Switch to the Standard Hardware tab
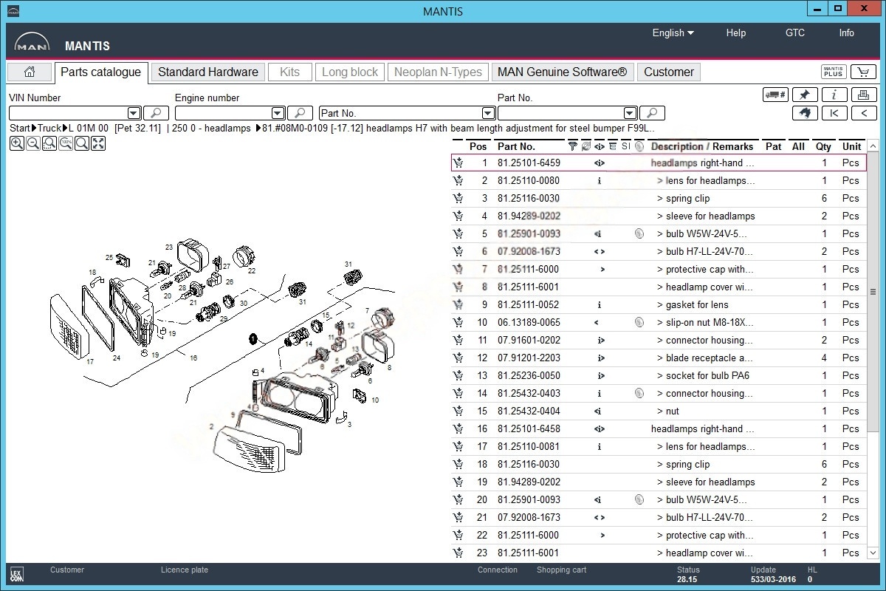This screenshot has width=886, height=591. [207, 72]
